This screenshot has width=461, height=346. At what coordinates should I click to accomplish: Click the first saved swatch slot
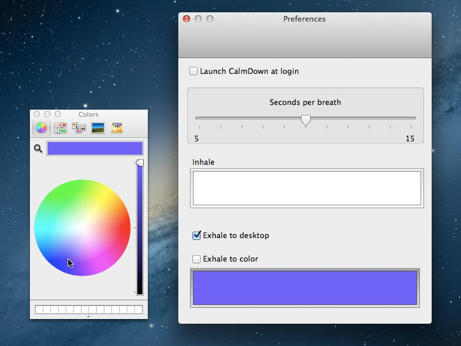tap(39, 310)
